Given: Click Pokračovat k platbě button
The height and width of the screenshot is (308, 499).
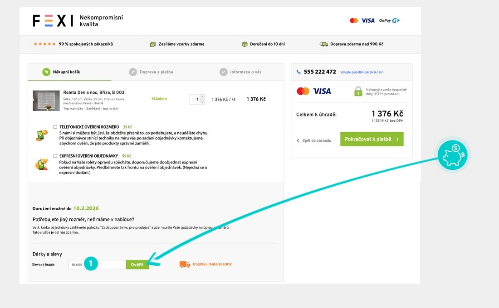Looking at the screenshot, I should click(372, 139).
